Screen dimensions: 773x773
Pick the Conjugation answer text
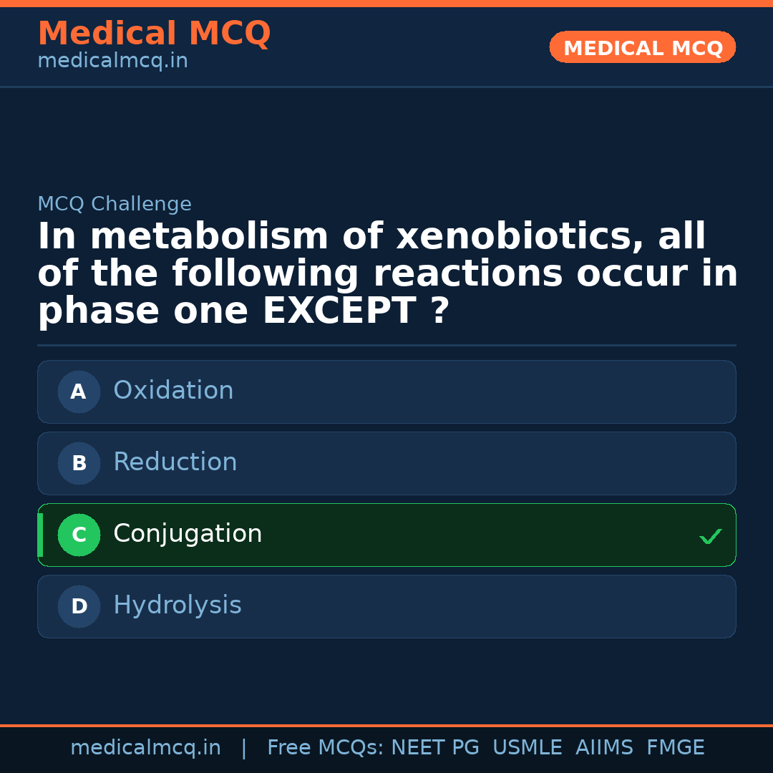coord(188,534)
